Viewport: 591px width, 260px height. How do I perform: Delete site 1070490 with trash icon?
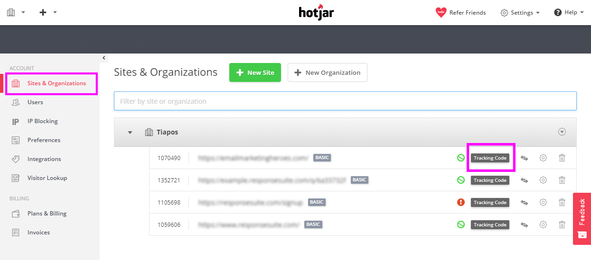coord(562,158)
